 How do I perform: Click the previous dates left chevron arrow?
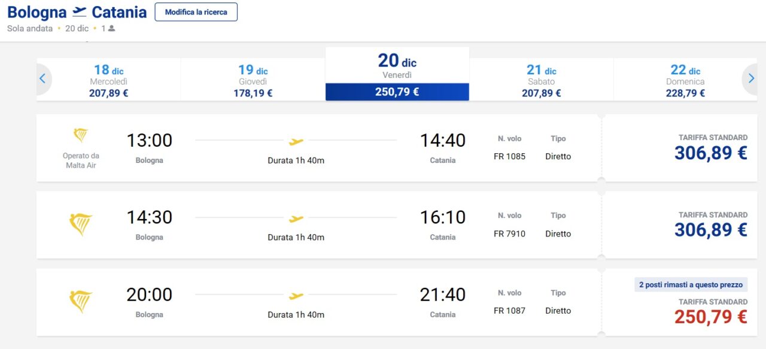(42, 78)
